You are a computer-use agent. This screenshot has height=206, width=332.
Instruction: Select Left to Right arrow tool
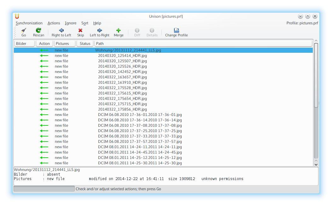pyautogui.click(x=100, y=30)
